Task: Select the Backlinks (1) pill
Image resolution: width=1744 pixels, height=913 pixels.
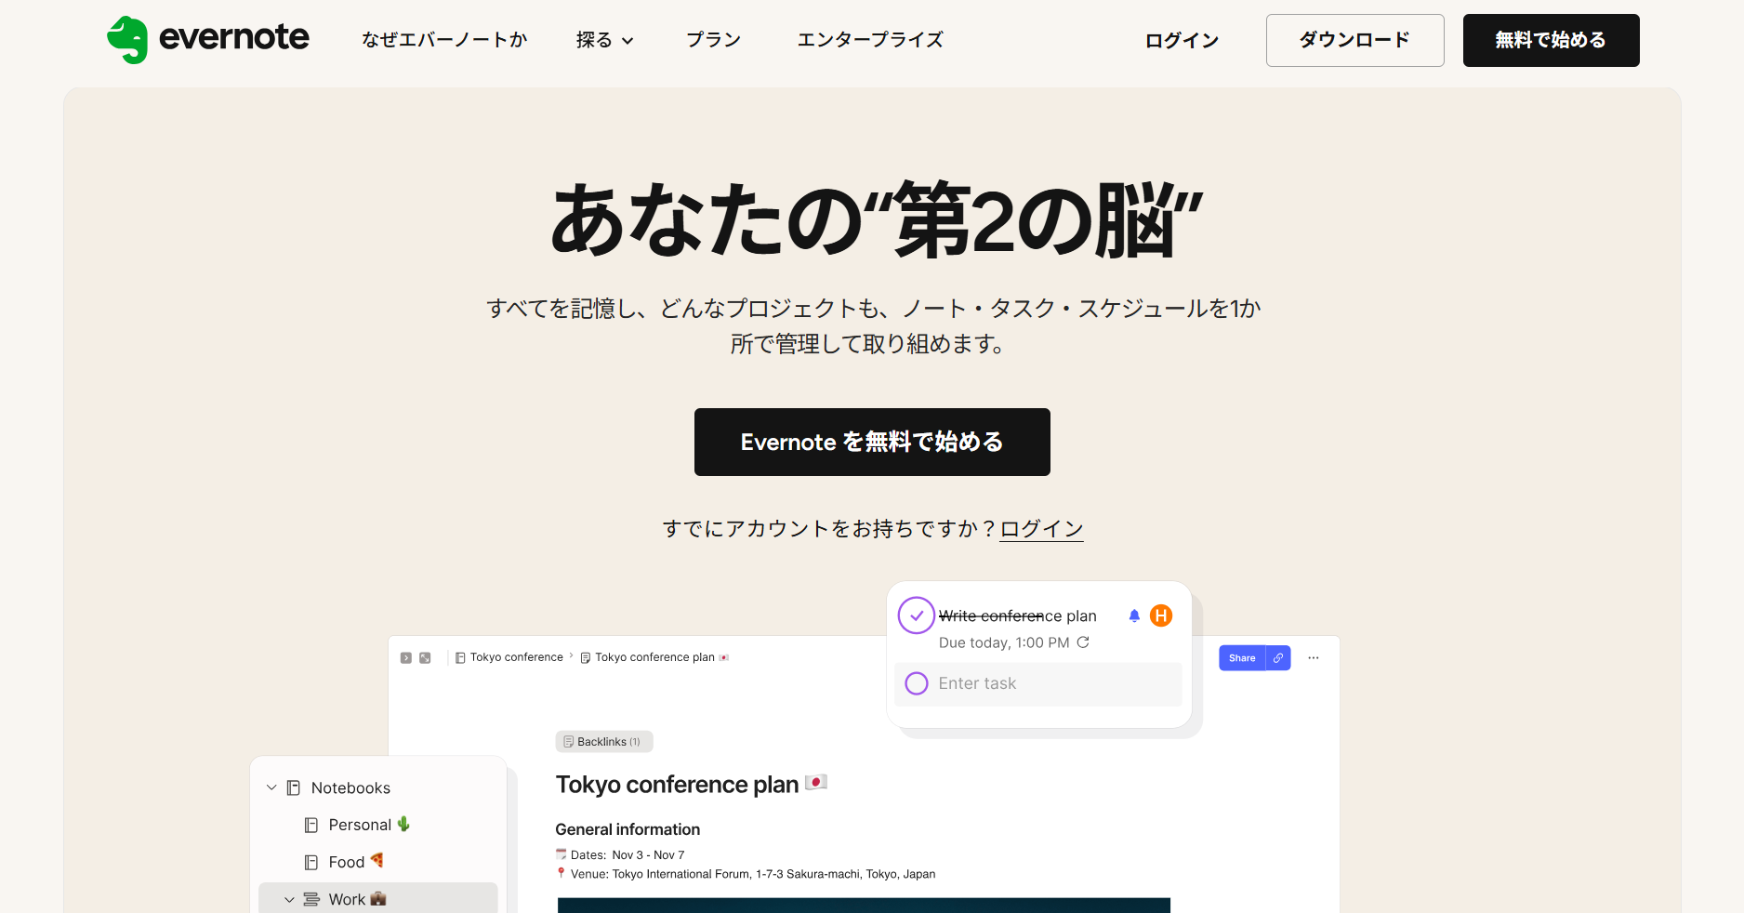Action: 603,741
